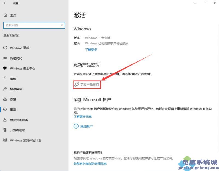Click the Windows 11 专业版 edition value
The width and height of the screenshot is (219, 171).
click(98, 38)
